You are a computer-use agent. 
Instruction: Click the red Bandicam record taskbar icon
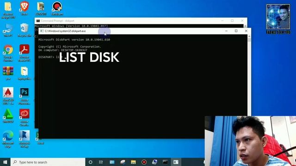tap(144, 162)
